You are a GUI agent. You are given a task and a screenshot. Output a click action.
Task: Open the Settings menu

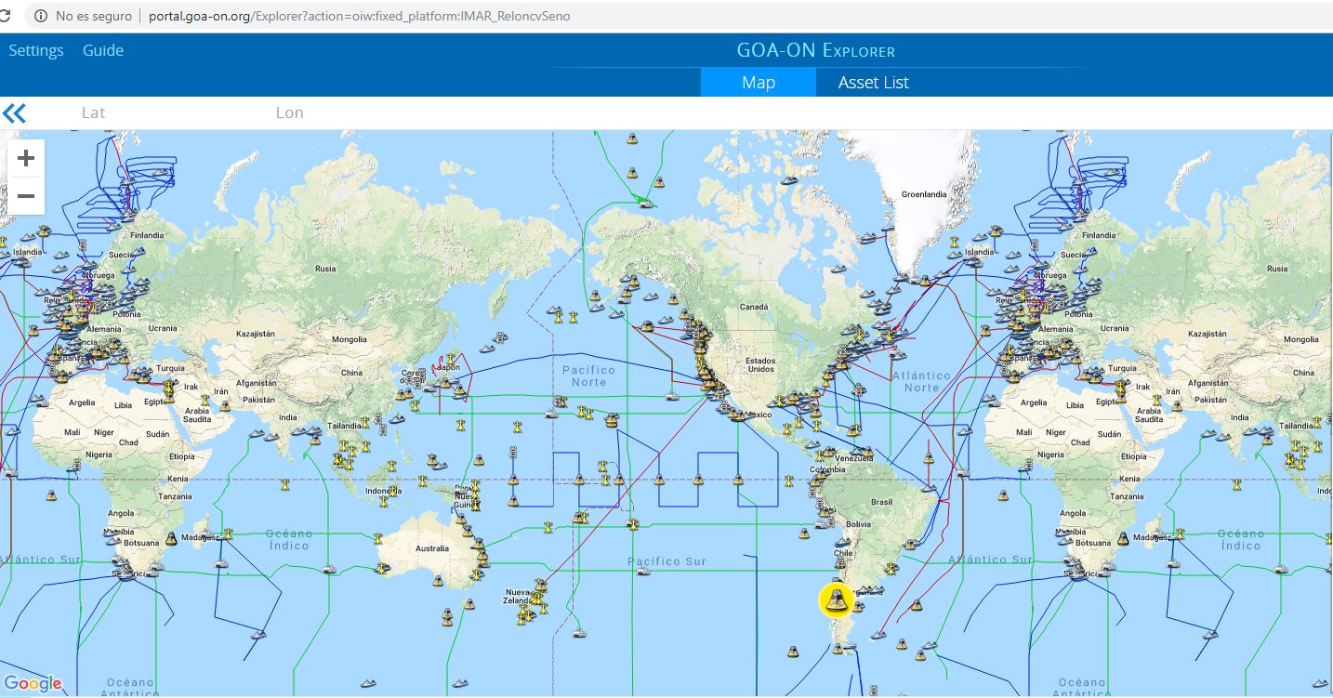click(36, 50)
